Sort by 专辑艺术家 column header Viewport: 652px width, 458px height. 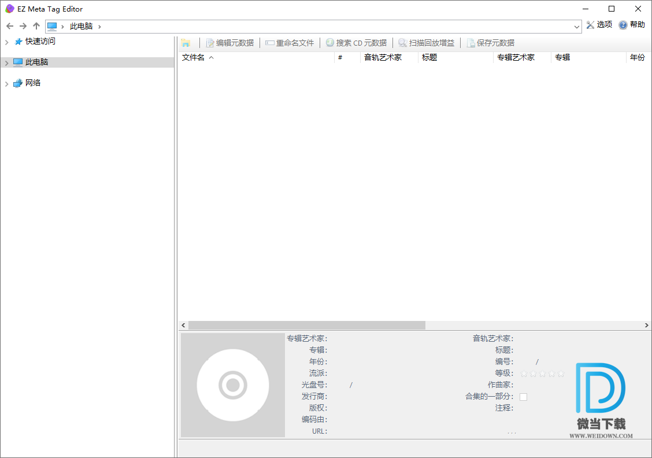point(523,57)
